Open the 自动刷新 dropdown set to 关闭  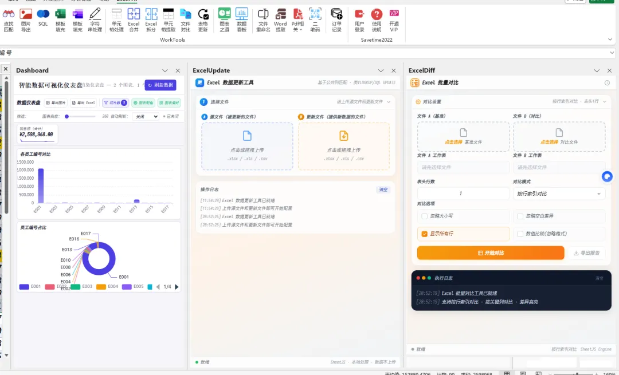pos(145,116)
